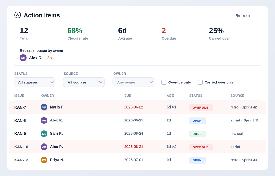Enable the Overdue only checkbox
This screenshot has height=176, width=275.
tap(164, 82)
